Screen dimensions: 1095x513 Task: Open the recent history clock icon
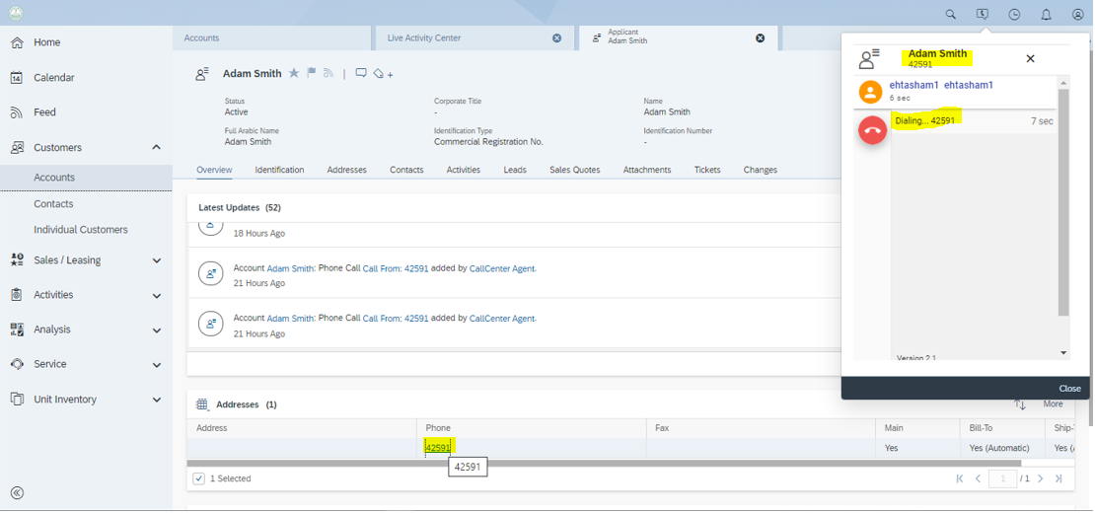tap(1014, 15)
